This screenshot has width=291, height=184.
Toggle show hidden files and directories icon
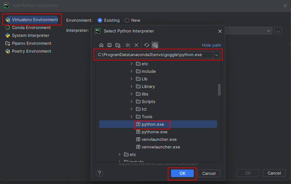[x=155, y=45]
